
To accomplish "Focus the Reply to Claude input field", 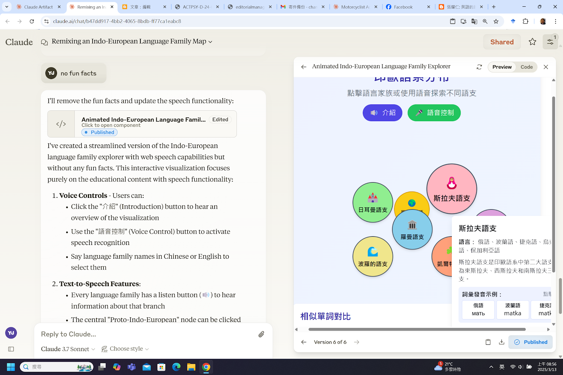I will coord(148,334).
